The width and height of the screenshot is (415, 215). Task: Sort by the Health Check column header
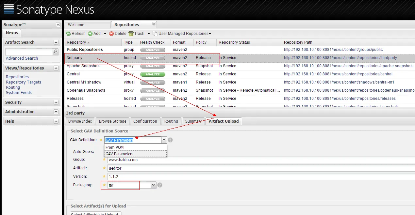pos(155,42)
